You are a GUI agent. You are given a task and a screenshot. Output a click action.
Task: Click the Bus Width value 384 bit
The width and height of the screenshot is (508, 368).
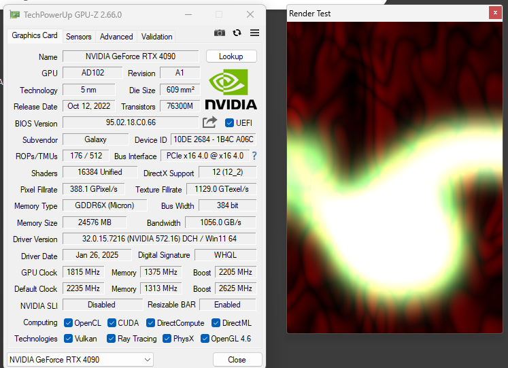point(227,205)
